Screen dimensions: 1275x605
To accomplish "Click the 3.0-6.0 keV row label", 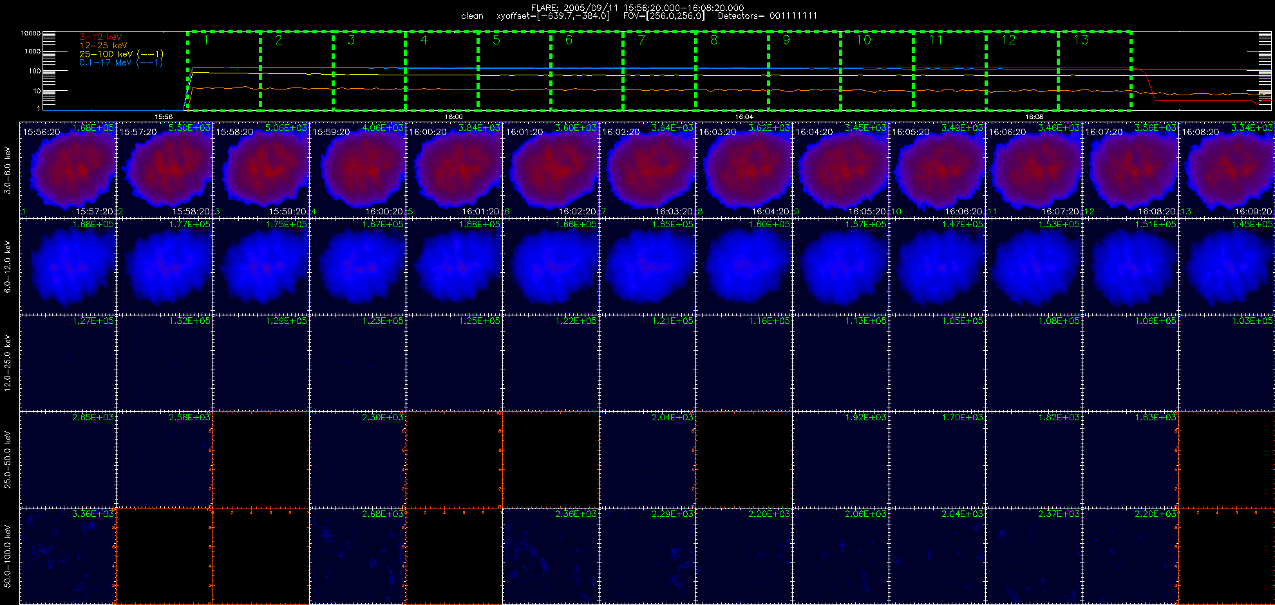I will point(8,170).
